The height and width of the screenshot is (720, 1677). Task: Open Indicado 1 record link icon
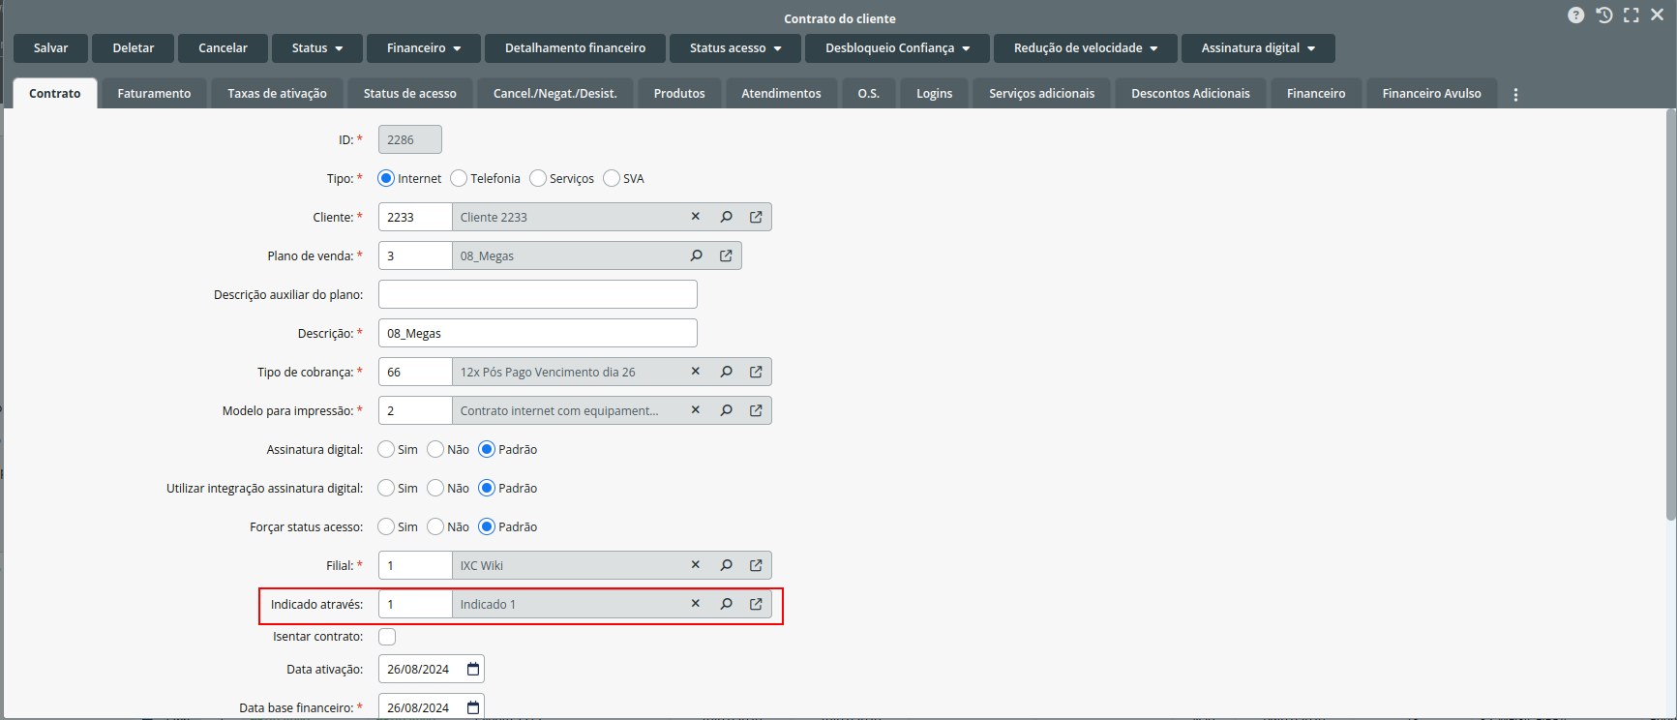(756, 604)
